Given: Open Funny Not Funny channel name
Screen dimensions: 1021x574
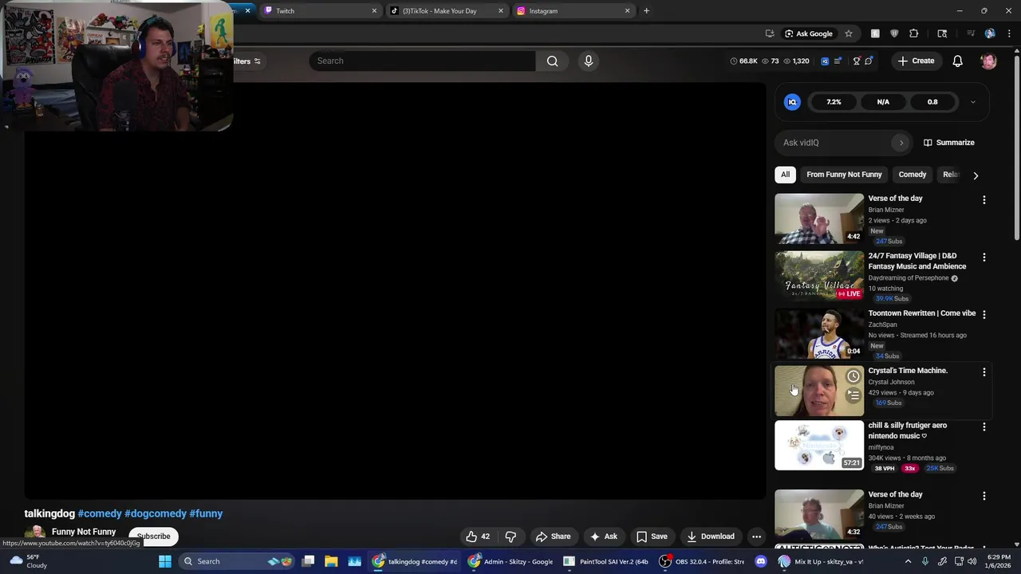Looking at the screenshot, I should click(x=84, y=532).
